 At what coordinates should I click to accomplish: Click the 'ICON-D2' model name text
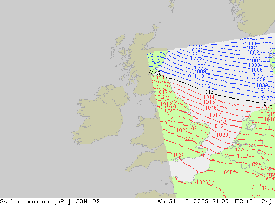(87, 202)
